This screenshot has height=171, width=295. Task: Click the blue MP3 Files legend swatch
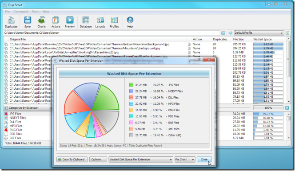[131, 103]
